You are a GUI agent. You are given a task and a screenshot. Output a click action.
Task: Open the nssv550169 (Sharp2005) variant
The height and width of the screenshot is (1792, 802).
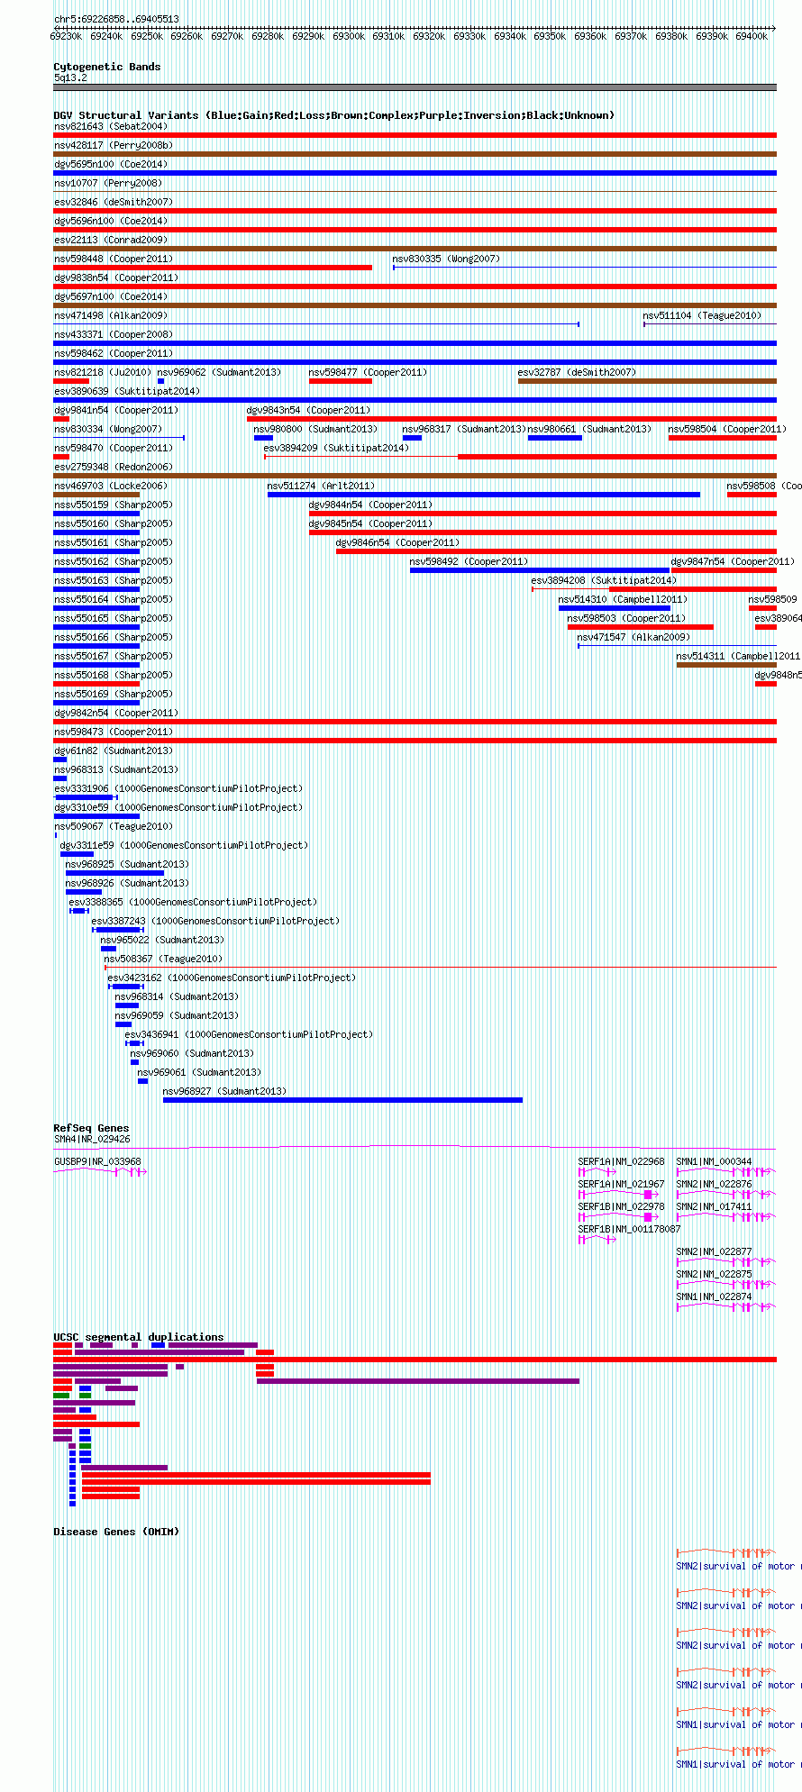(96, 703)
